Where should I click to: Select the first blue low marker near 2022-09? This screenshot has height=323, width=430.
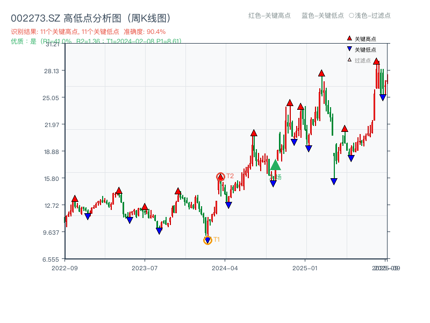88,216
